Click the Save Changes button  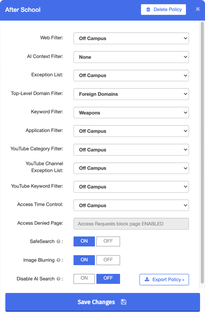(102, 302)
